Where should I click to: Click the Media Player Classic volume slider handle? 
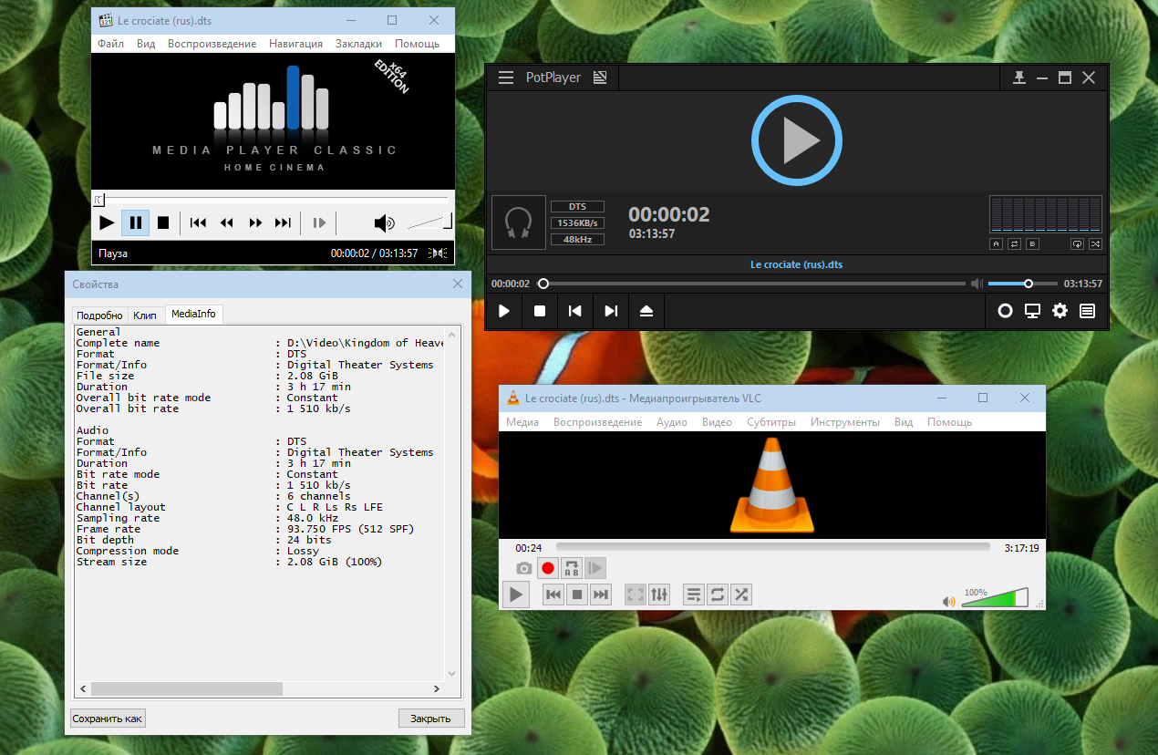pyautogui.click(x=448, y=222)
